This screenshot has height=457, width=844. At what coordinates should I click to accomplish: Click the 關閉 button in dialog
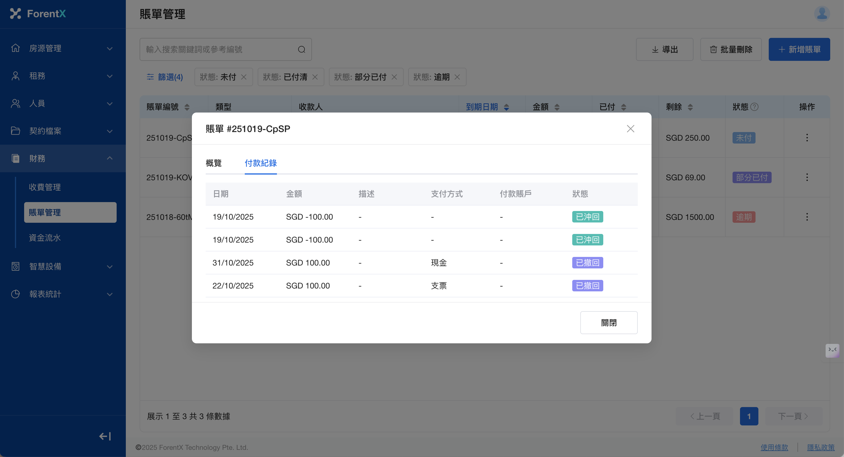click(608, 322)
